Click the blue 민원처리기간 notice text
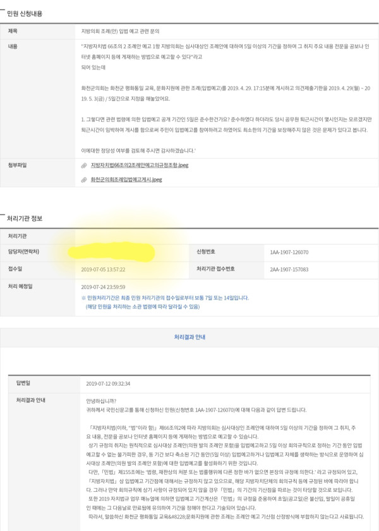The width and height of the screenshot is (379, 531). point(165,302)
